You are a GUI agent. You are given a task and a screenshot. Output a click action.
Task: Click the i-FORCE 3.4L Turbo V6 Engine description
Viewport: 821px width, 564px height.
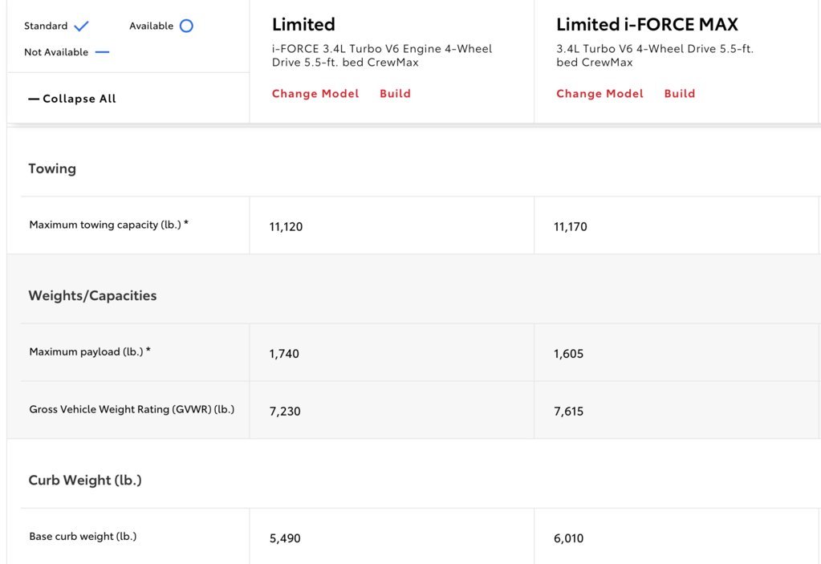tap(382, 55)
